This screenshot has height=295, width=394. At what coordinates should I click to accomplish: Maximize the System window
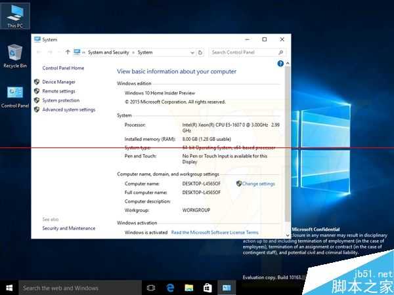(x=265, y=39)
